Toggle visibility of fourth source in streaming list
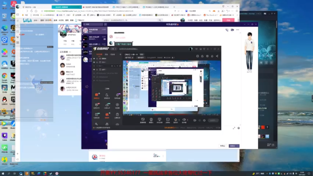The image size is (313, 176). pyautogui.click(x=94, y=70)
